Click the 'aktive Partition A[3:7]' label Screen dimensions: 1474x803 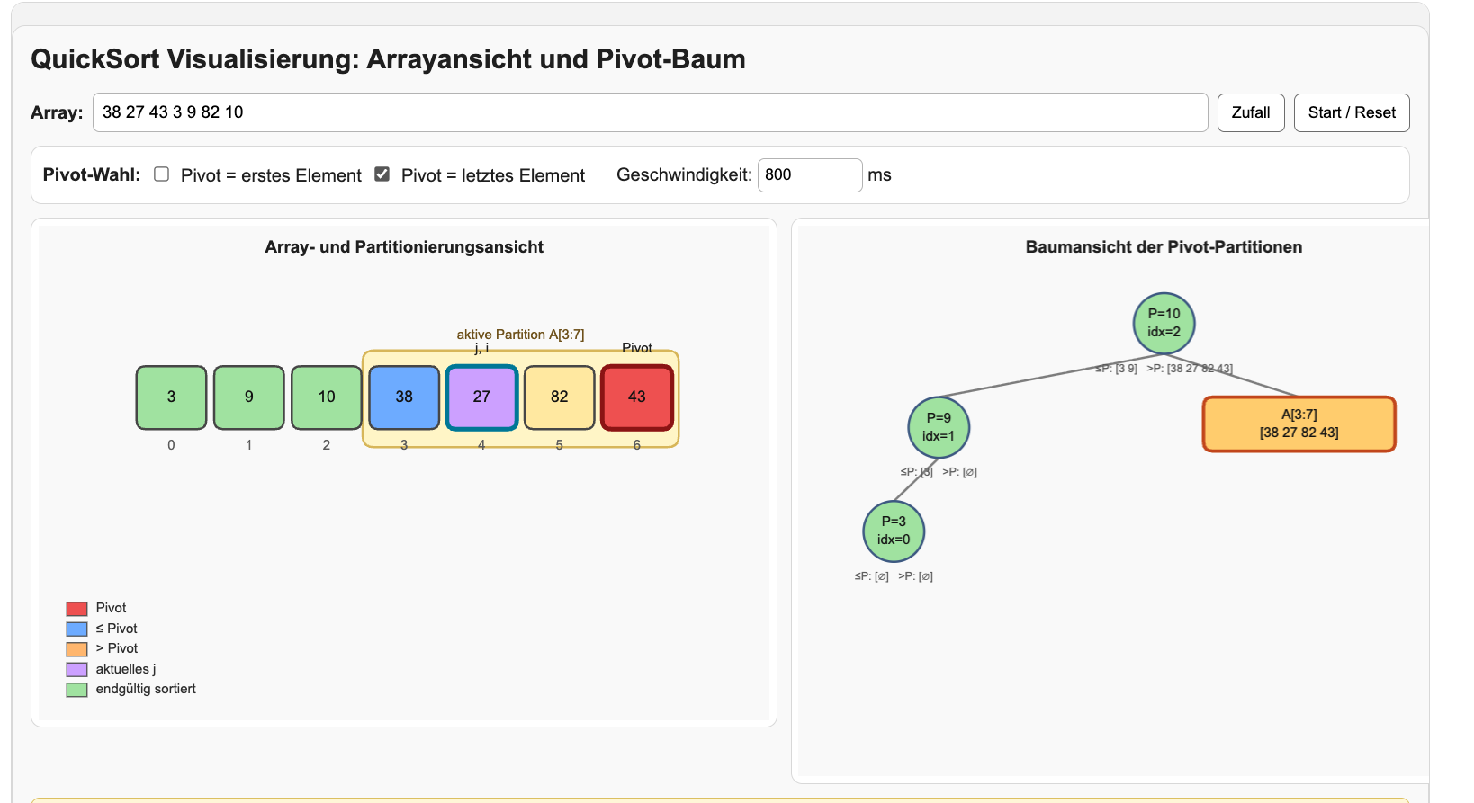coord(520,335)
